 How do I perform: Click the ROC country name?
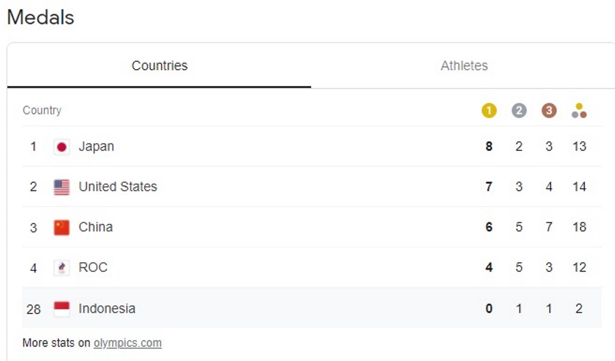(93, 268)
